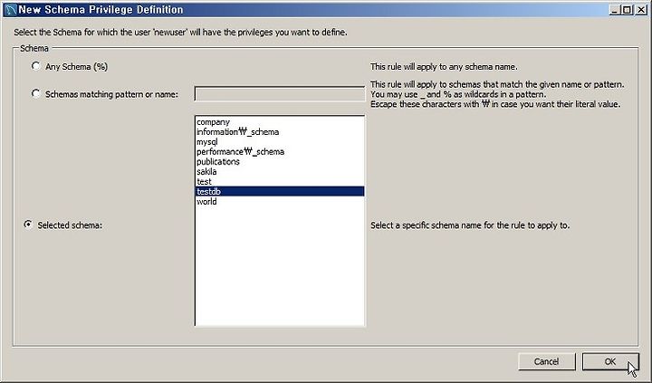Viewport: 652px width, 383px height.
Task: Maximize the New Schema Privilege Definition window
Action: point(627,10)
